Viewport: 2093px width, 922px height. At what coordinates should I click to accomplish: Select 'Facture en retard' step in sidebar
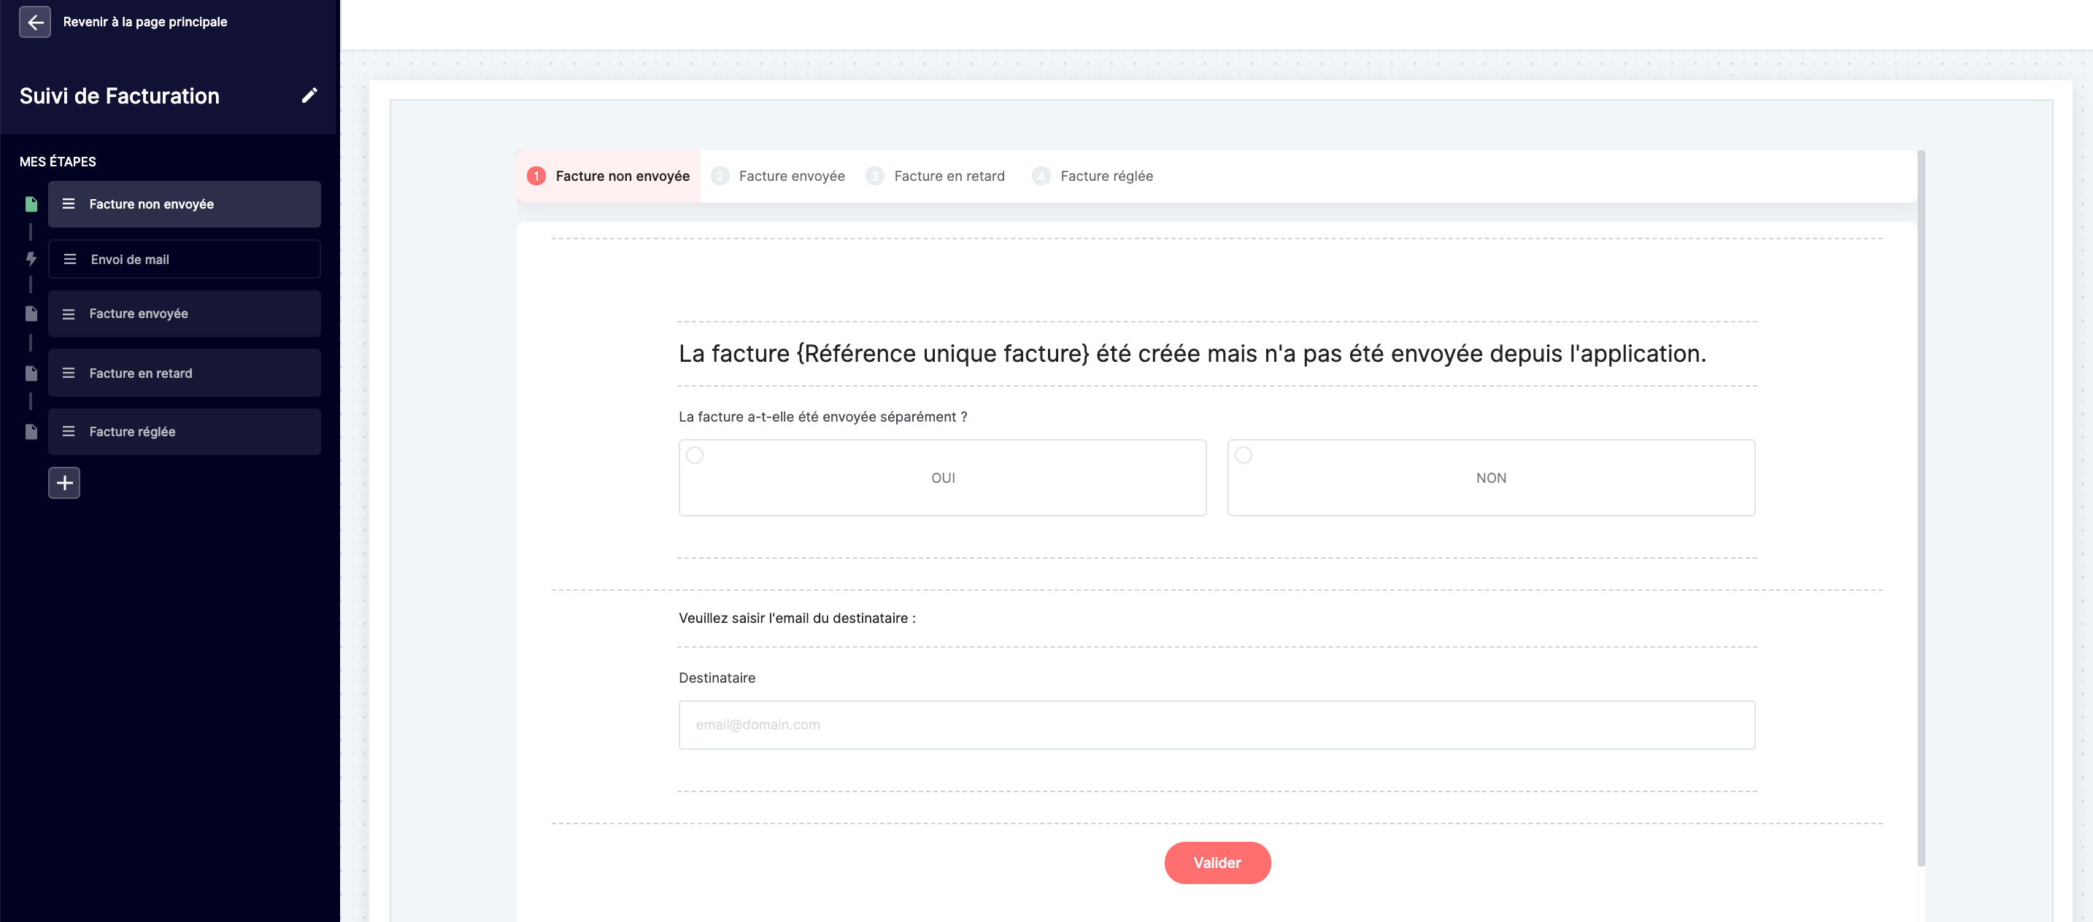(x=185, y=373)
